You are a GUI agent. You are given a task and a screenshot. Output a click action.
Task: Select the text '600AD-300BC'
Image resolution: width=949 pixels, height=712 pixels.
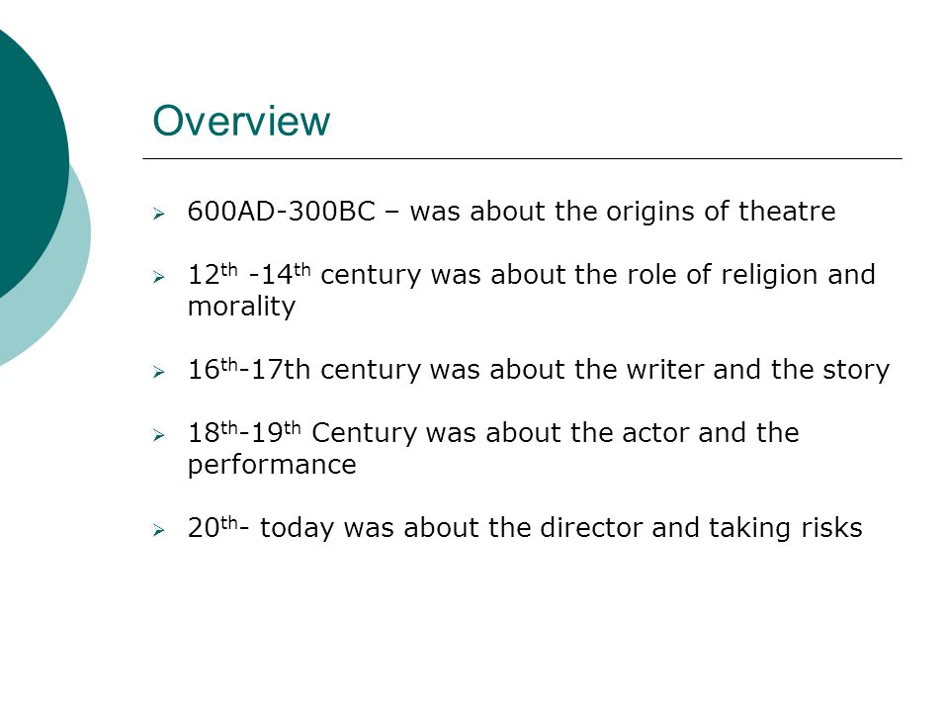click(x=282, y=212)
